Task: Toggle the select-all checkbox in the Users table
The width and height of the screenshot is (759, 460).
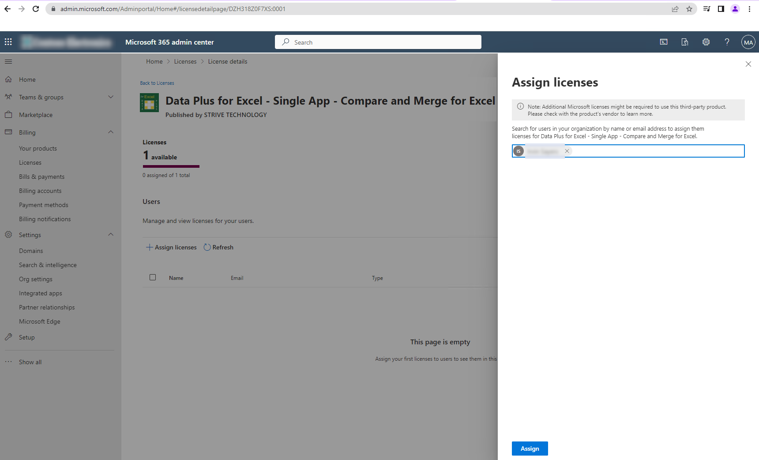Action: pos(153,277)
